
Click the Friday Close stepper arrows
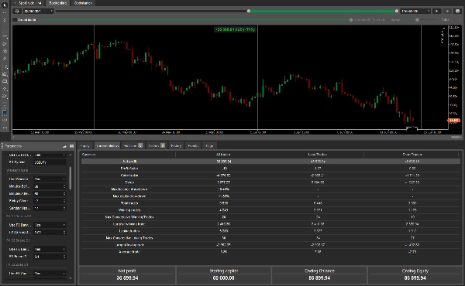pos(64,201)
